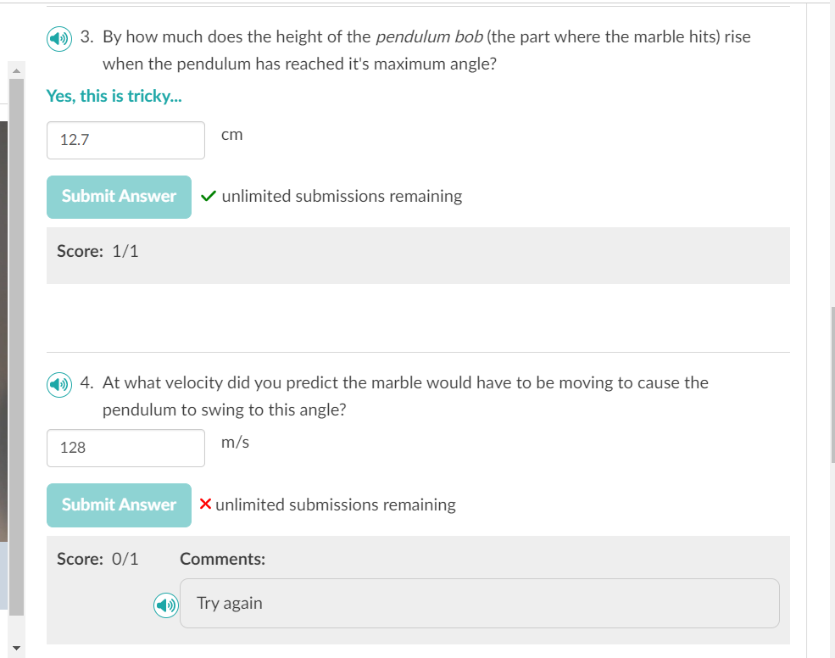Click the red X beside unlimited submissions
This screenshot has width=835, height=658.
[x=204, y=504]
